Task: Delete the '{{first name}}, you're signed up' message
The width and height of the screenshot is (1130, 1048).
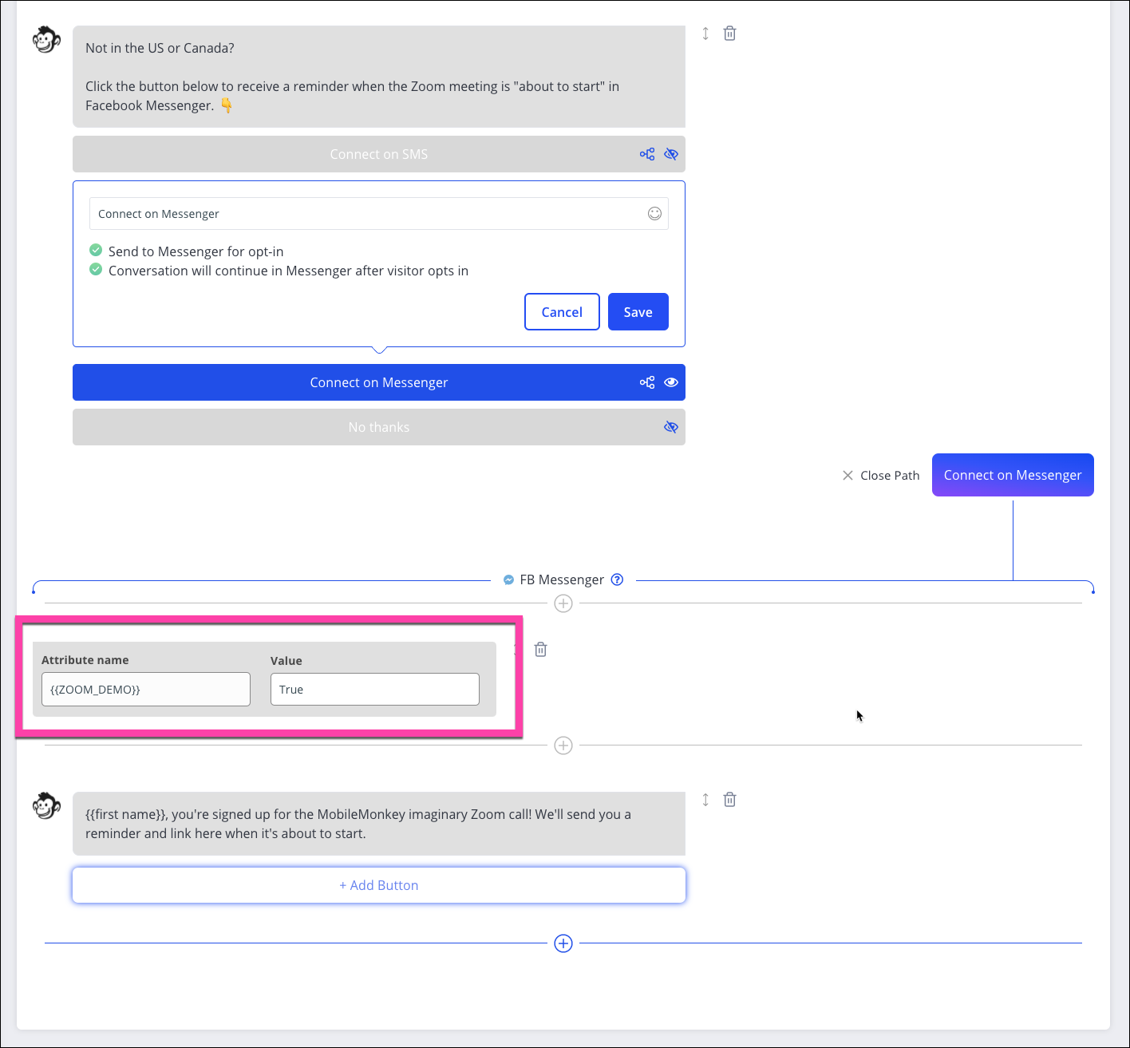Action: tap(729, 800)
